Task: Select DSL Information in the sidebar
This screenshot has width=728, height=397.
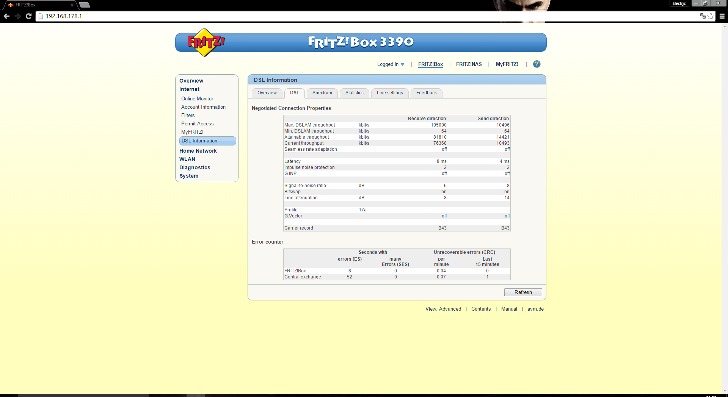Action: point(207,141)
